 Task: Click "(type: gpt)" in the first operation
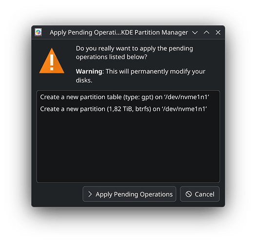coord(138,97)
